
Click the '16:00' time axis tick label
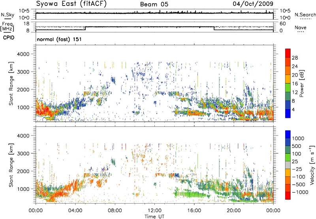(194, 211)
